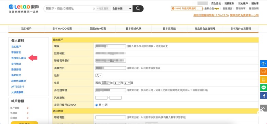
Task: Open the 日本YAHOO拍賣 tab
Action: [62, 29]
